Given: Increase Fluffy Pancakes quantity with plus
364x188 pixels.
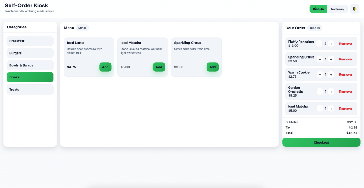Looking at the screenshot, I should pos(331,44).
